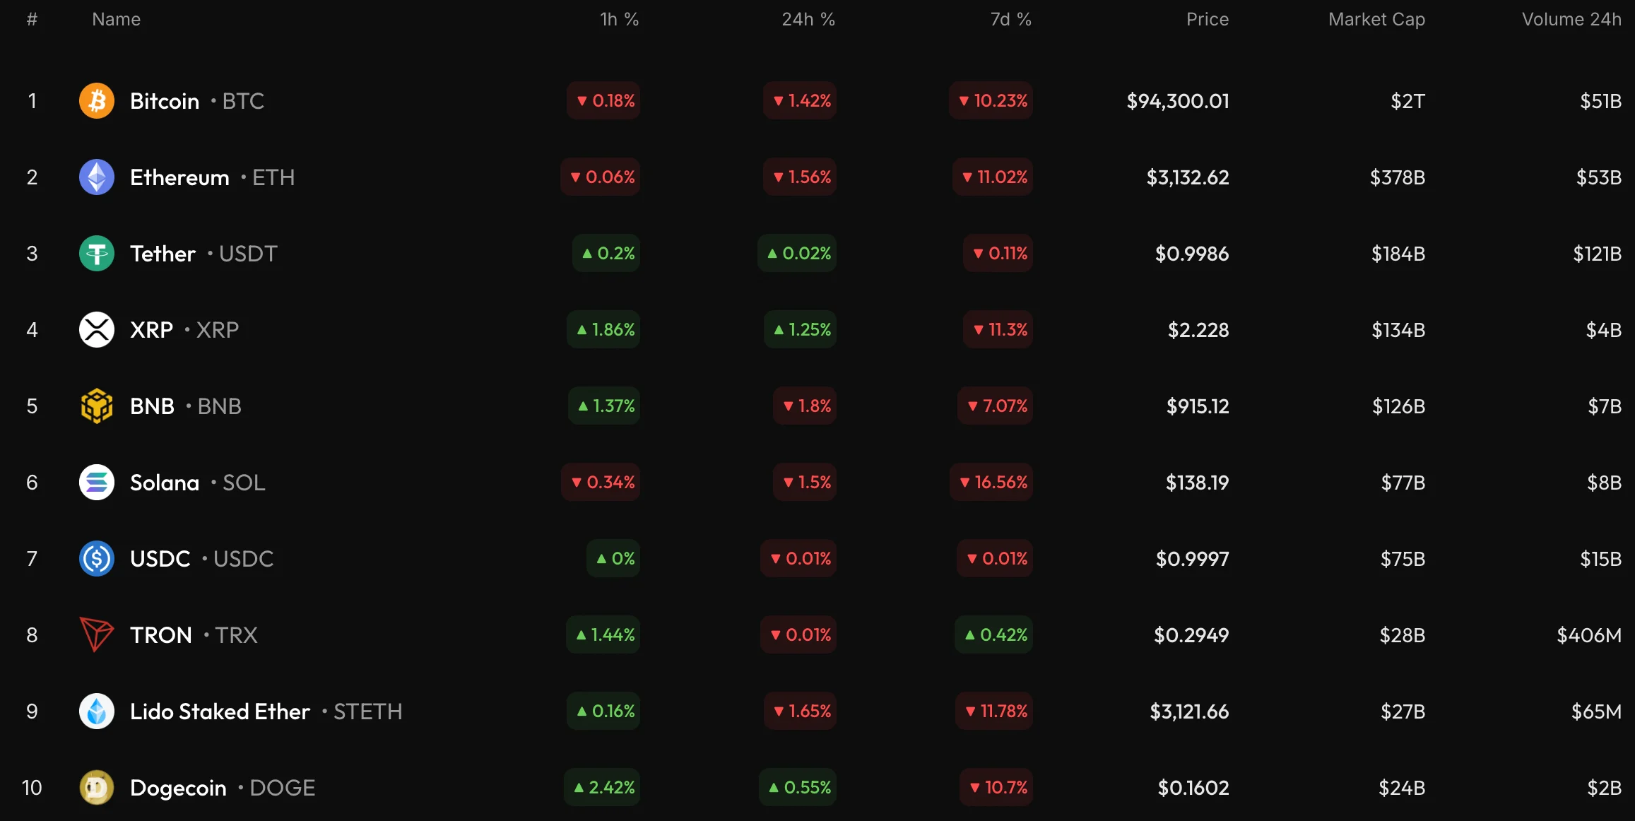Click the TRON red triangle icon
1635x821 pixels.
97,634
